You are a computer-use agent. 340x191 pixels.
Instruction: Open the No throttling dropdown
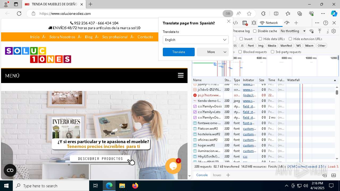[x=293, y=31]
